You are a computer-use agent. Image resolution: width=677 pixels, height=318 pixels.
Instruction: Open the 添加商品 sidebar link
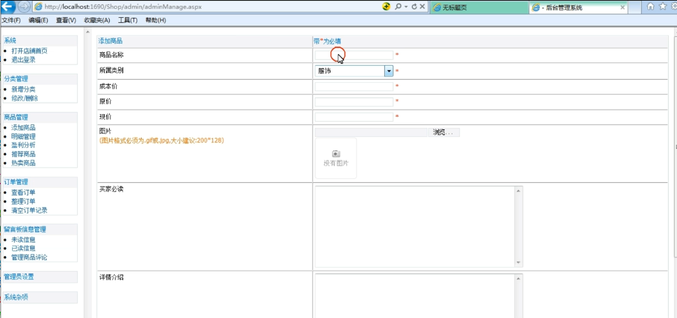(x=24, y=127)
